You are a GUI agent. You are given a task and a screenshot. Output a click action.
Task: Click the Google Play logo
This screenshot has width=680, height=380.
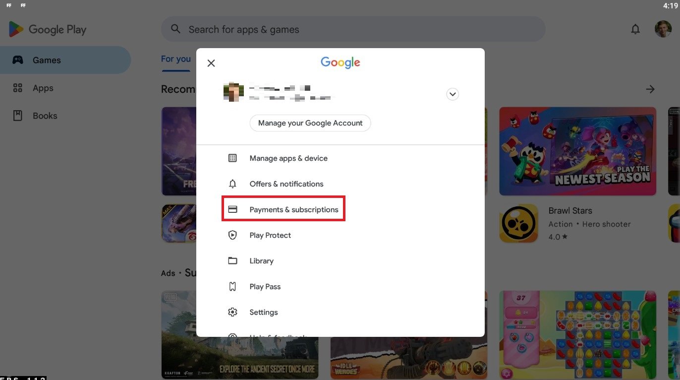click(x=48, y=30)
